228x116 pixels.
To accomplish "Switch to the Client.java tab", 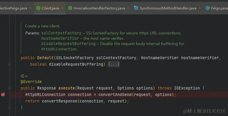I will (50, 8).
